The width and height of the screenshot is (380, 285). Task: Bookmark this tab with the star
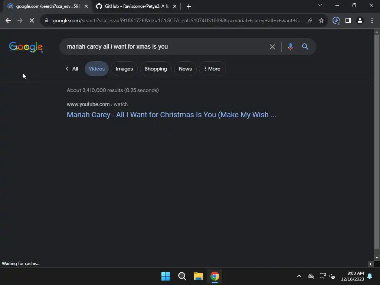(x=321, y=21)
